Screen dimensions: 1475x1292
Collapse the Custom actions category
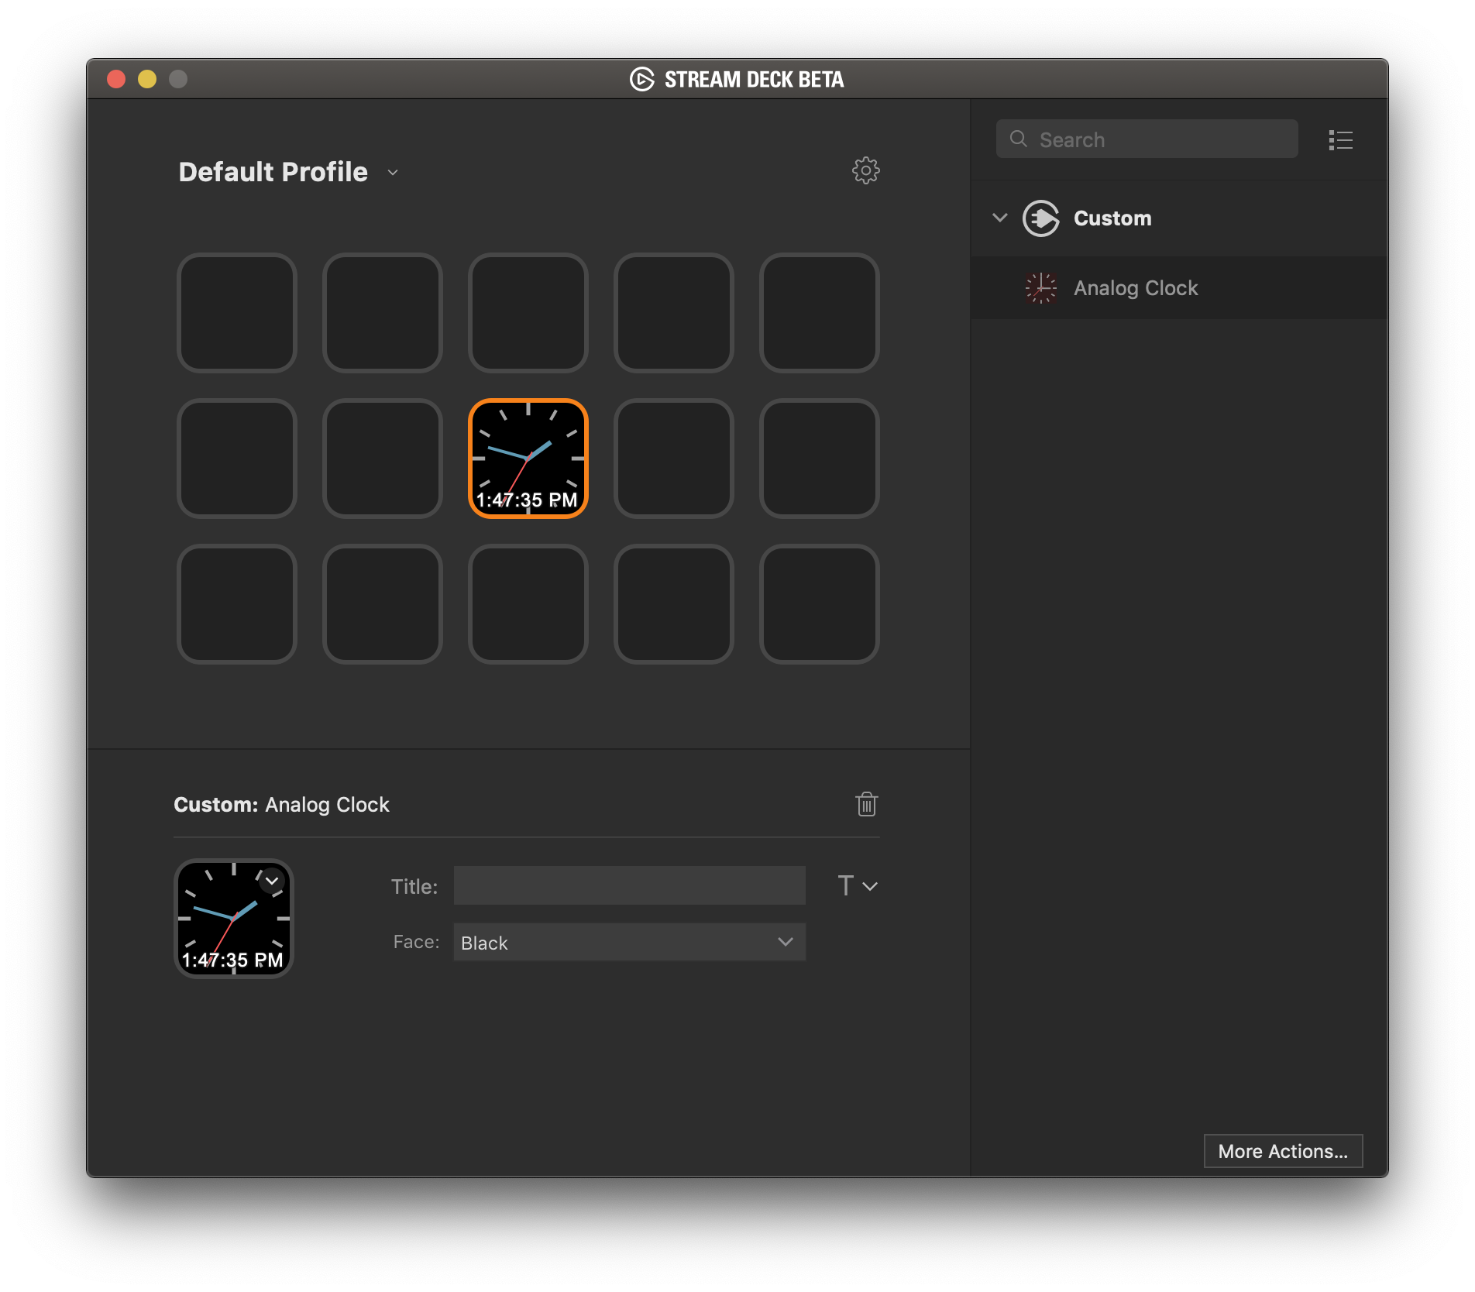click(x=999, y=218)
